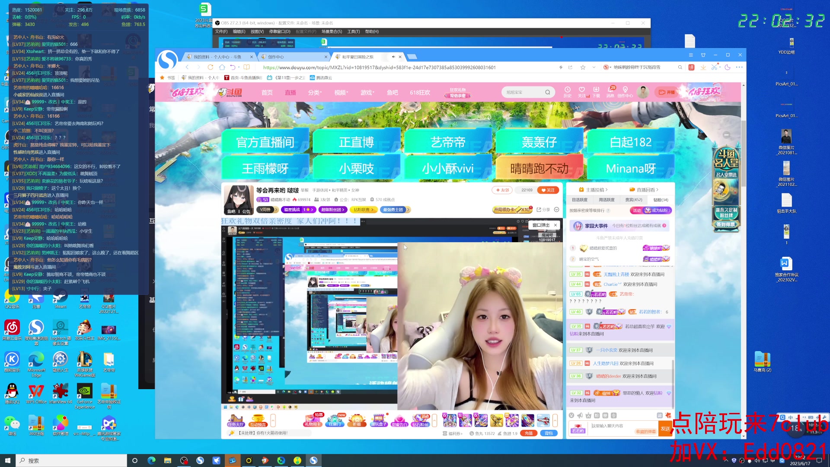
Task: Click 成为钻粉 button
Action: click(657, 211)
